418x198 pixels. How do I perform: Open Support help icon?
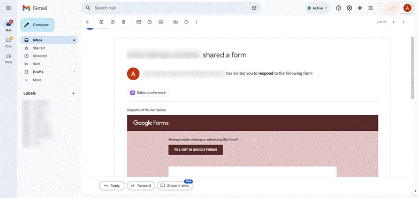tap(339, 8)
